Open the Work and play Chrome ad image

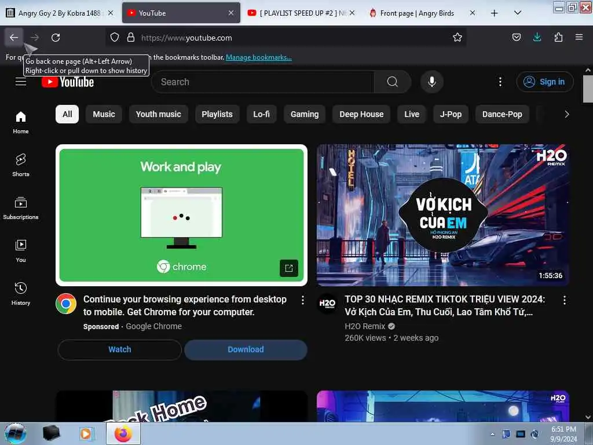tap(181, 215)
